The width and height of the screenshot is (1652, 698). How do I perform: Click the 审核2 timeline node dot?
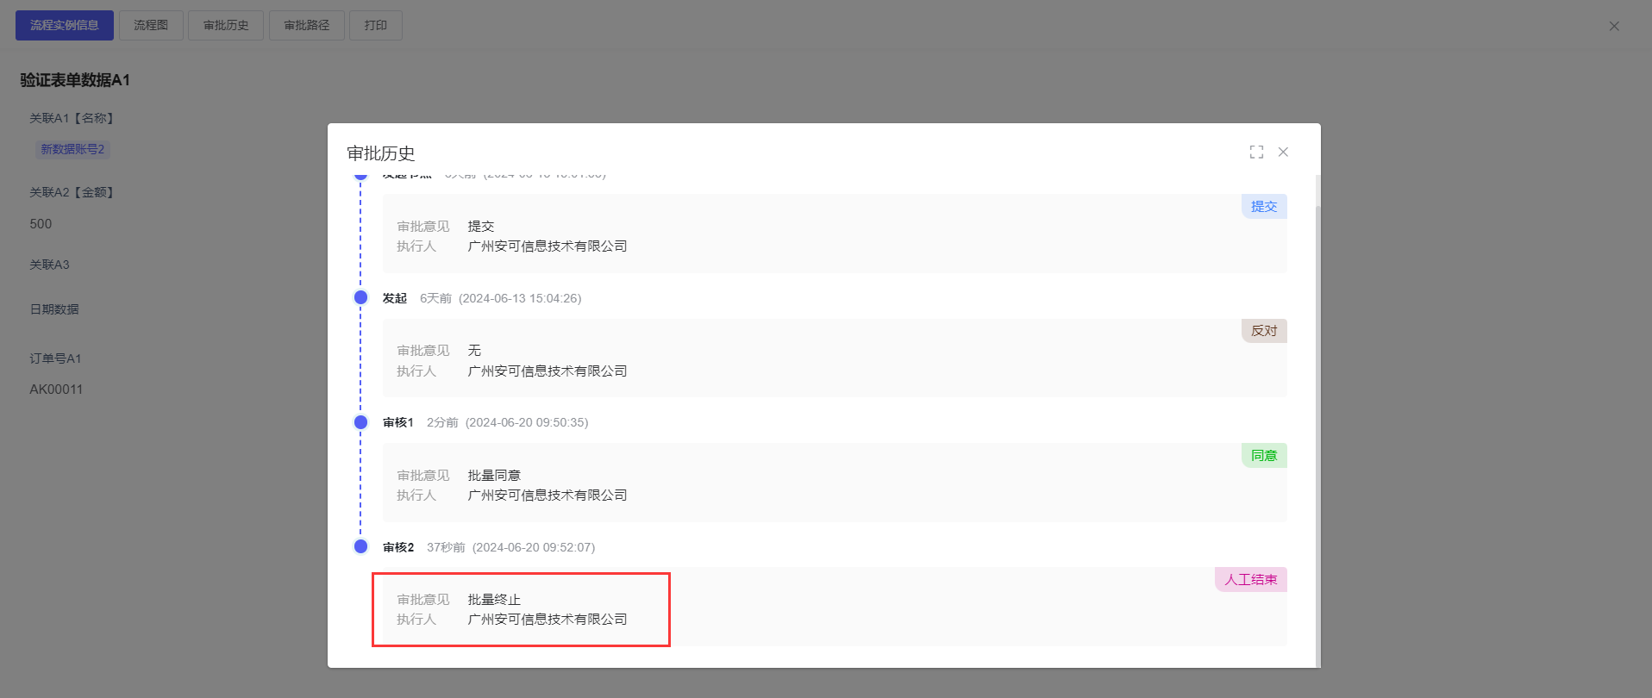(x=361, y=546)
